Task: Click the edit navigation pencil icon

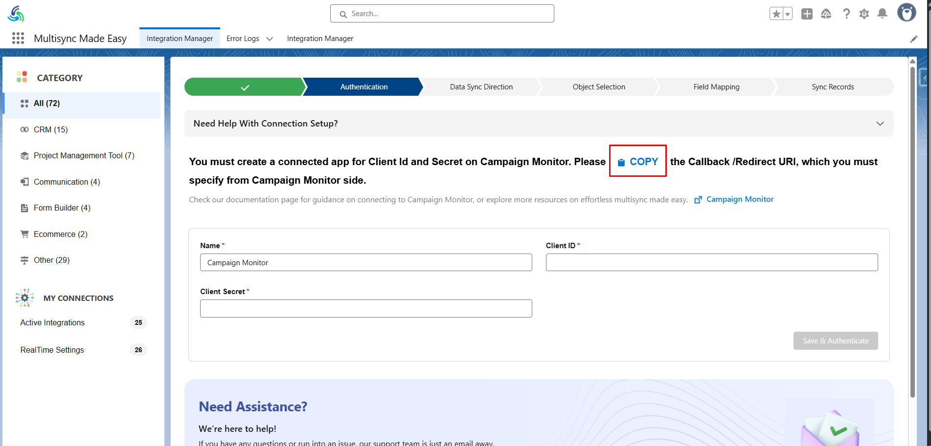Action: [913, 39]
